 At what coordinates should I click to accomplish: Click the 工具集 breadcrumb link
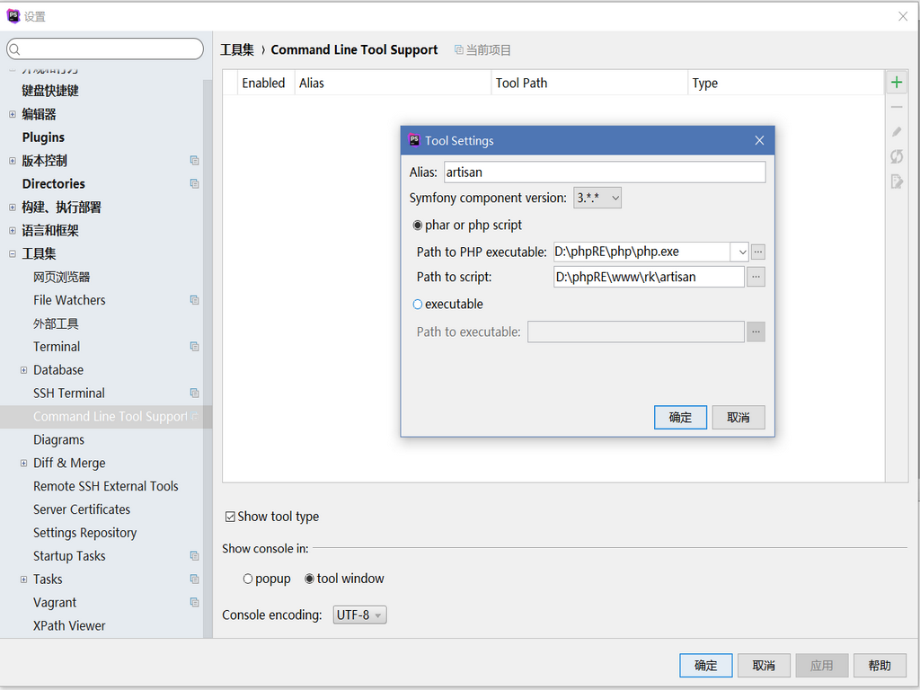237,50
